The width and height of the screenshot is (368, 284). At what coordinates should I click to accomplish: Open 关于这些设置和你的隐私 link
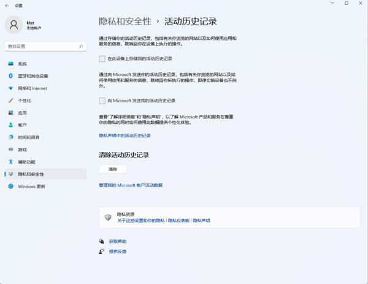[141, 220]
